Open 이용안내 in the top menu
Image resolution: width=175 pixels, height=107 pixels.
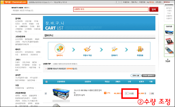(x=126, y=2)
